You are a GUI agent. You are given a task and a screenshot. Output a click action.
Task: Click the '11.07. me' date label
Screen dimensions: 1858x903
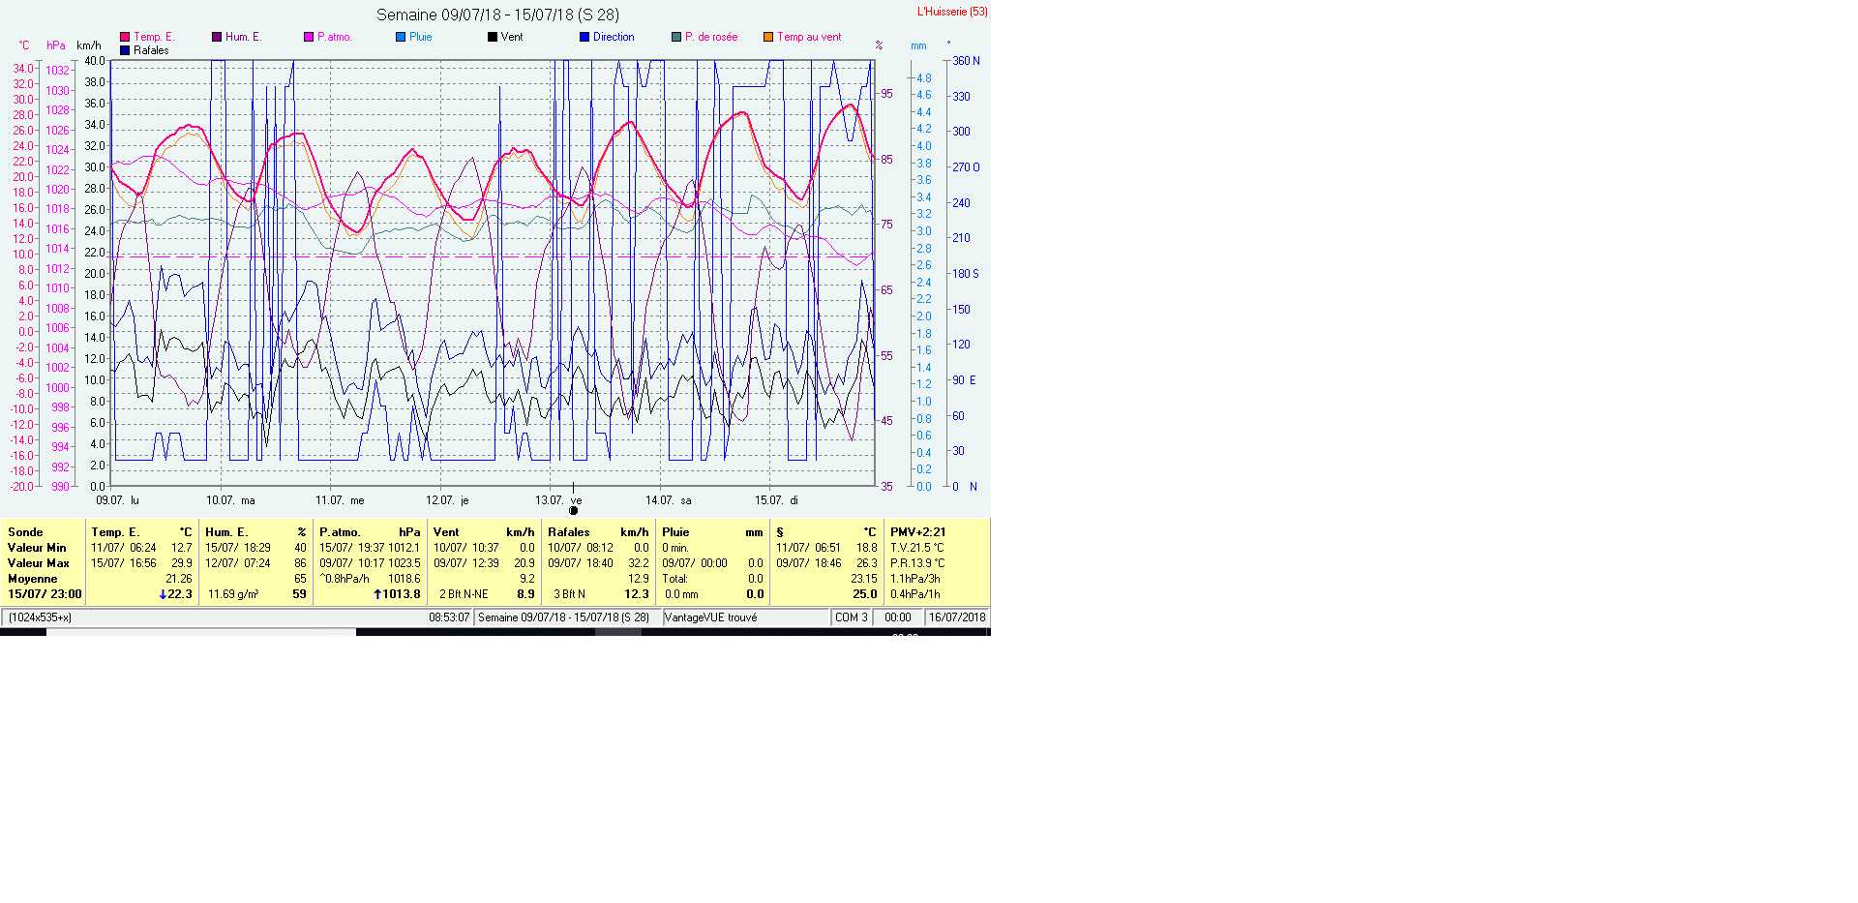coord(340,500)
